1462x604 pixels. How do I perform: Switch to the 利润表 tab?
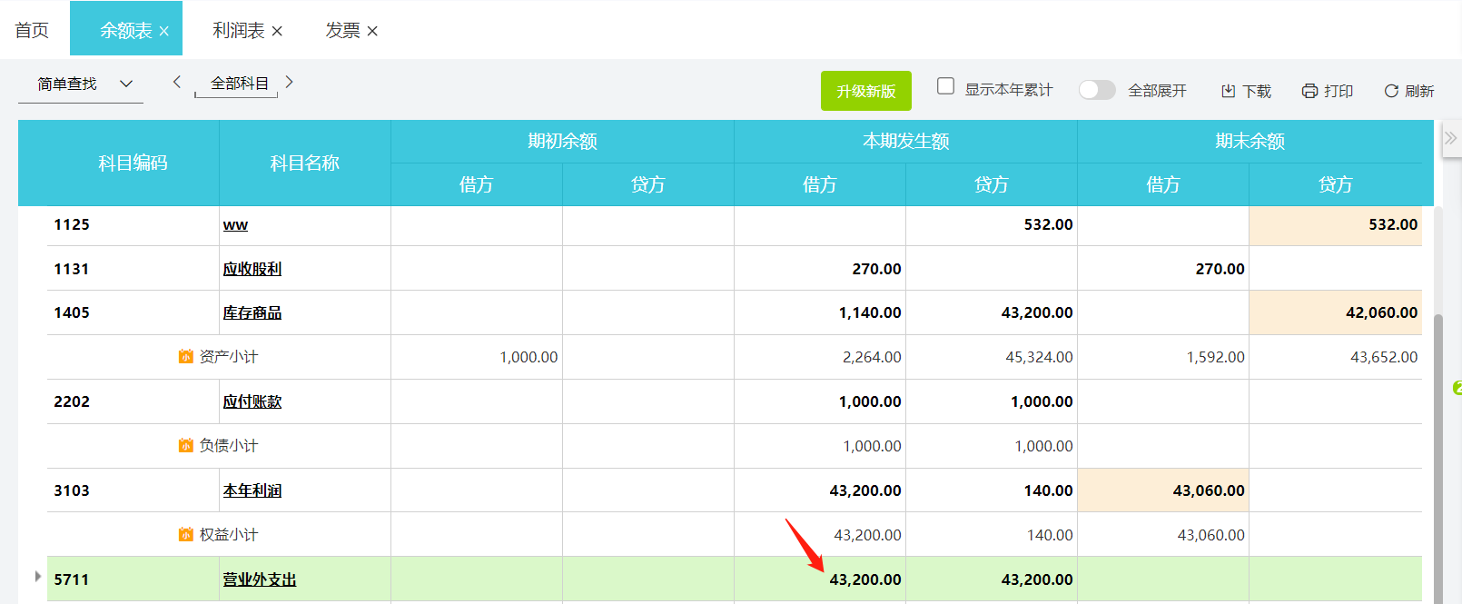pyautogui.click(x=238, y=30)
